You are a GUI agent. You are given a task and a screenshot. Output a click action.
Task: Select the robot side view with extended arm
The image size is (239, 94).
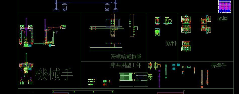(50, 33)
